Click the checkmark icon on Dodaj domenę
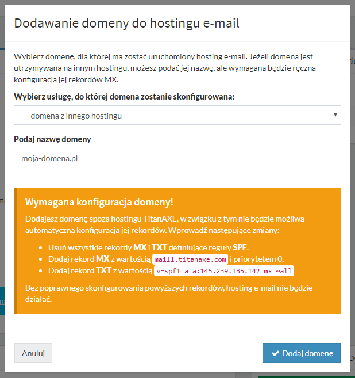This screenshot has height=378, width=355. (276, 353)
